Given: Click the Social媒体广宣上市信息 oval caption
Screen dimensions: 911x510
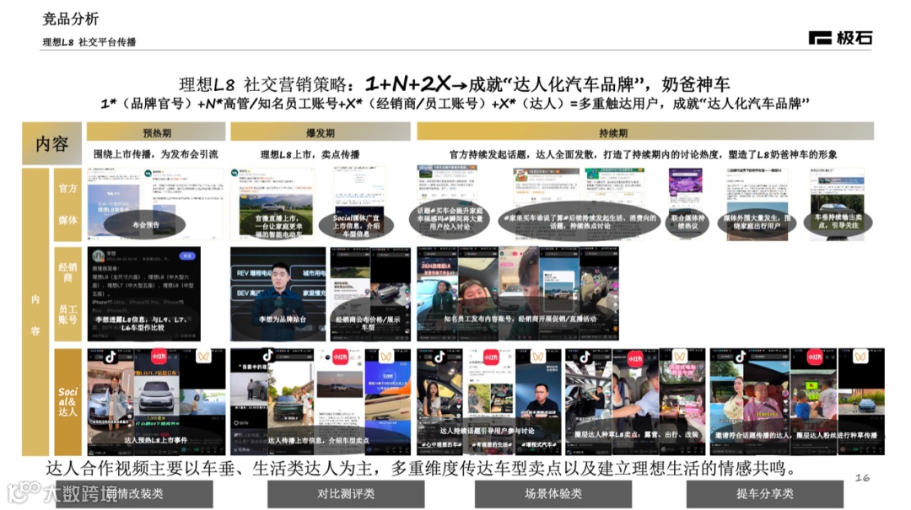Looking at the screenshot, I should click(x=356, y=225).
